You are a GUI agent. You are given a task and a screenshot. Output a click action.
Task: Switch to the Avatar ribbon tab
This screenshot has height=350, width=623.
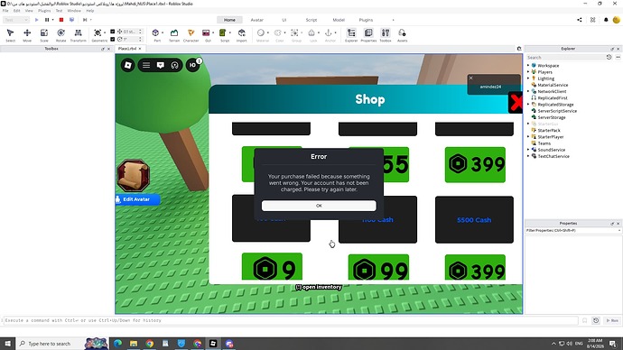click(x=256, y=20)
